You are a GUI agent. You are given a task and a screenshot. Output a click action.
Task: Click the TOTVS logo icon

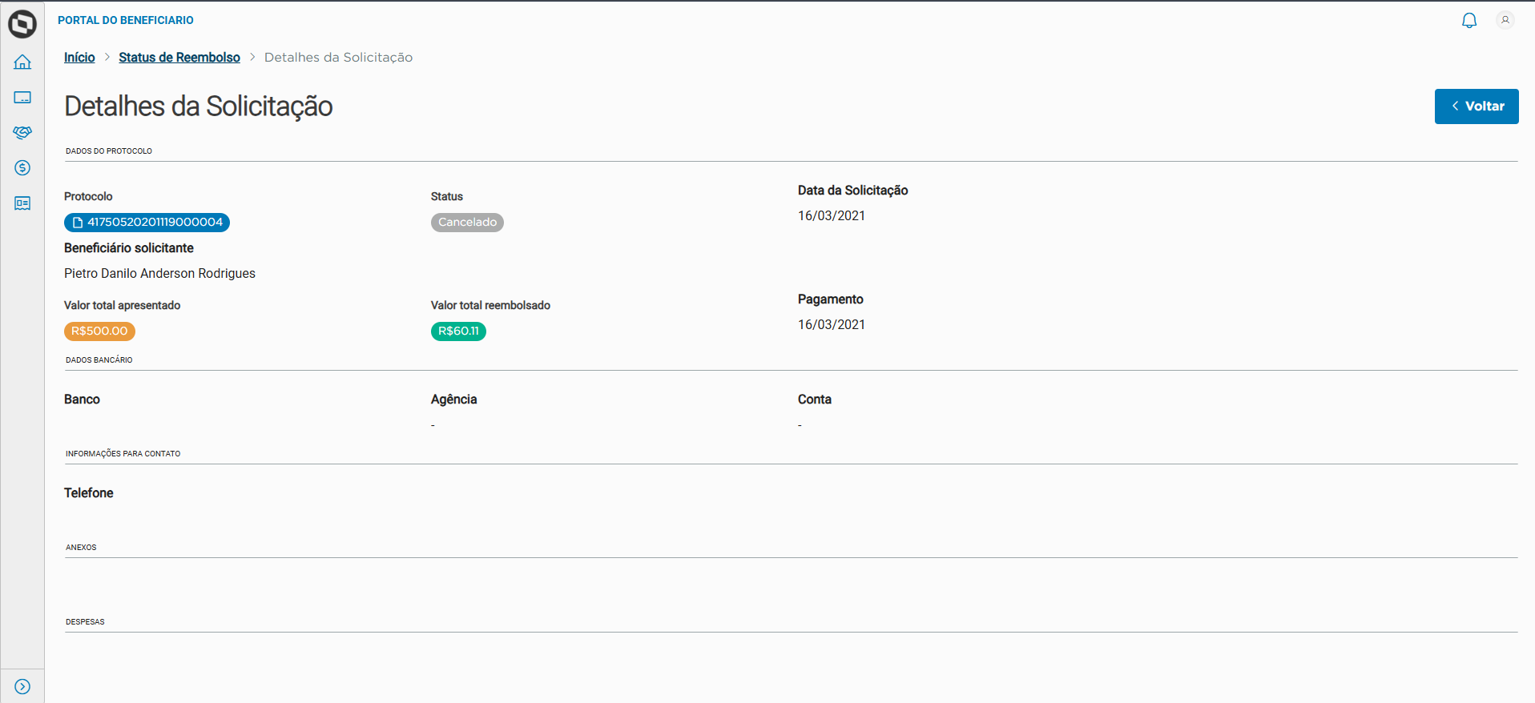tap(22, 24)
